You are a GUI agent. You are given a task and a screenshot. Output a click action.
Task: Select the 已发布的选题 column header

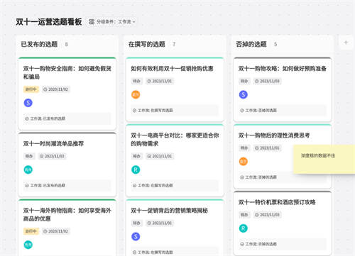39,44
